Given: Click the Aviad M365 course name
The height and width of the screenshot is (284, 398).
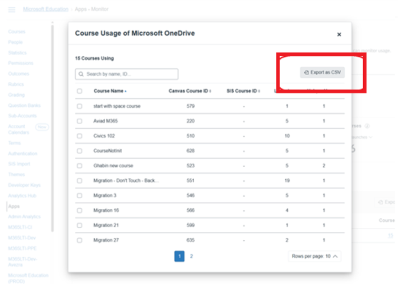Looking at the screenshot, I should (x=106, y=121).
